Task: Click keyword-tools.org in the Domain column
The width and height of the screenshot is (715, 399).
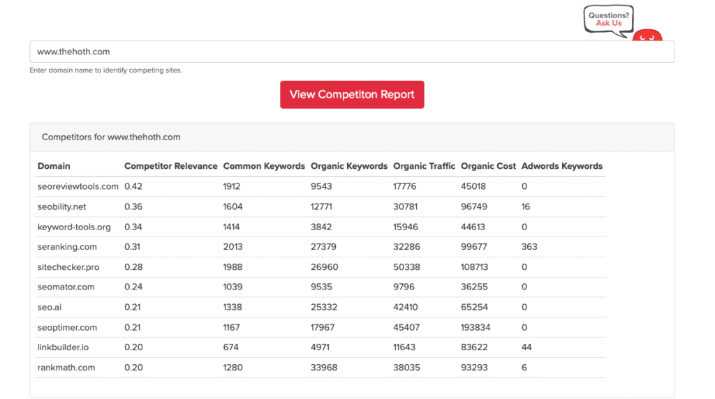Action: (x=74, y=227)
